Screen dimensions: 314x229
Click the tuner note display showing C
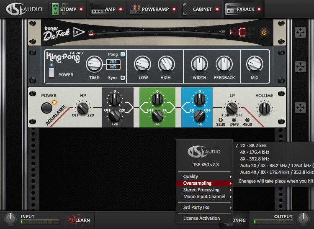pyautogui.click(x=242, y=32)
